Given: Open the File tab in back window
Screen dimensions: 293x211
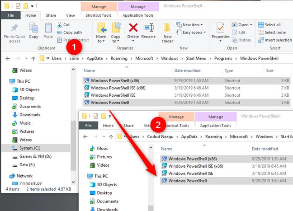Looking at the screenshot, I should [11, 15].
